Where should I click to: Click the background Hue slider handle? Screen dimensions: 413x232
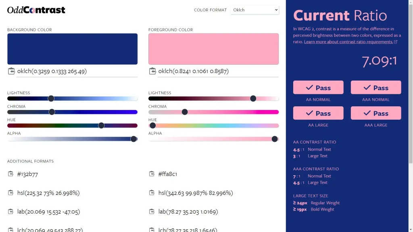click(x=101, y=125)
